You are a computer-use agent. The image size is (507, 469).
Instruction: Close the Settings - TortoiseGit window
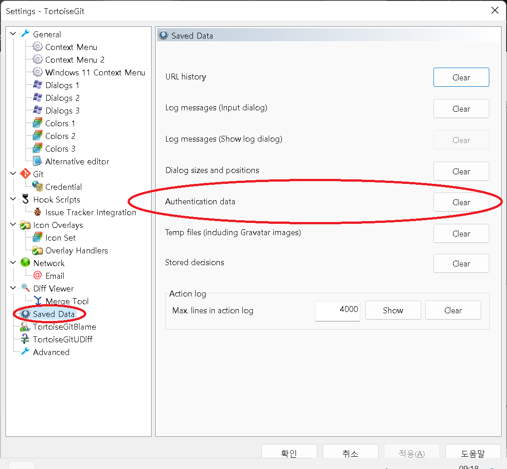point(495,10)
